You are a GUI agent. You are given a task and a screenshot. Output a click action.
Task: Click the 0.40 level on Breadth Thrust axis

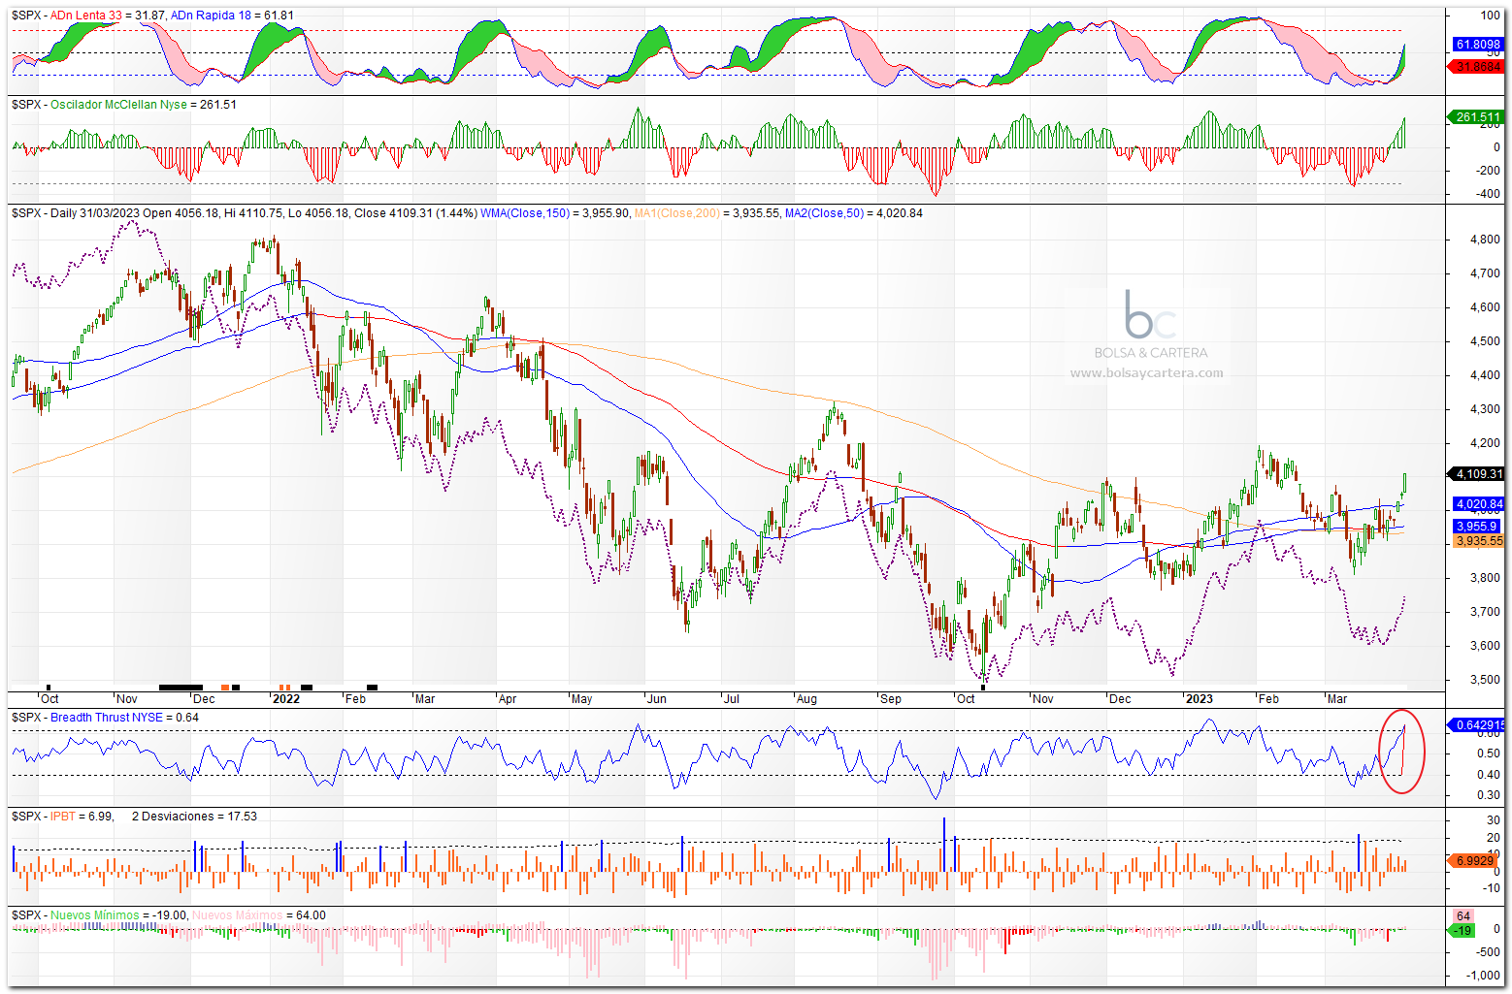coord(1489,775)
